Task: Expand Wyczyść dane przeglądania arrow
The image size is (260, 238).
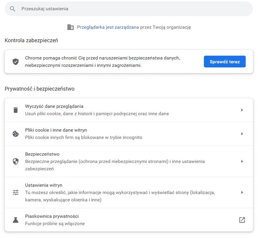Action: point(242,110)
